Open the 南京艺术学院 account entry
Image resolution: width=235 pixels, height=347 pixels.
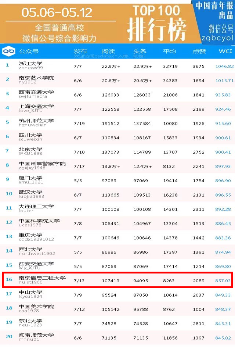(36, 78)
